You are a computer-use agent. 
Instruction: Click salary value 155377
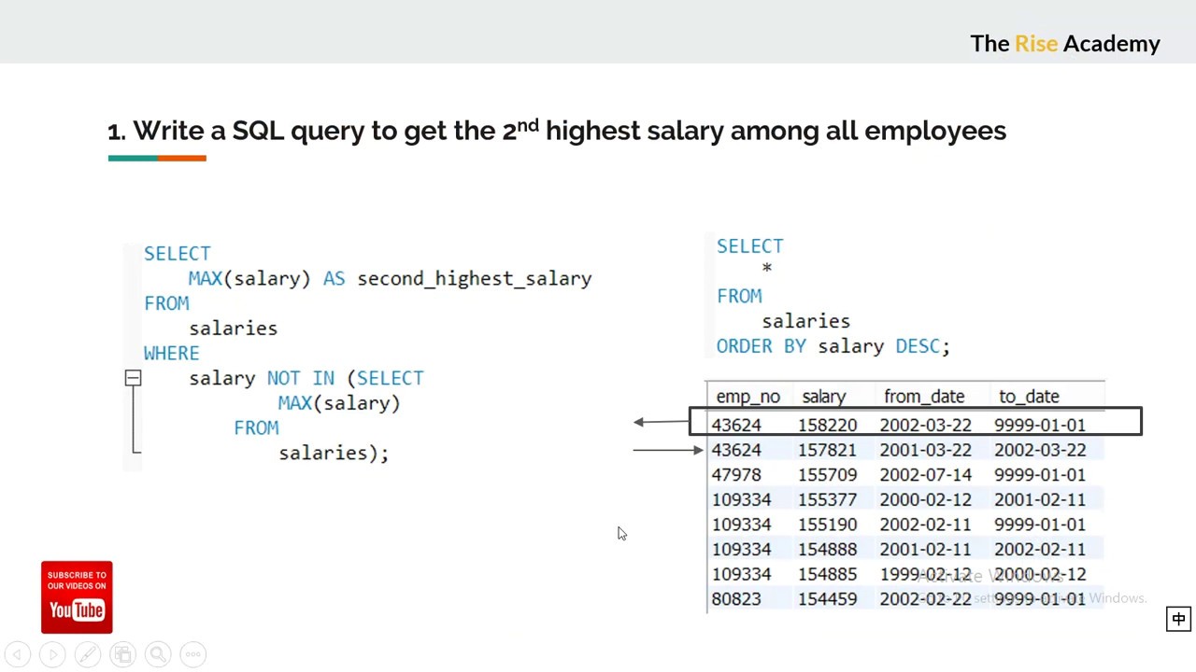(827, 499)
